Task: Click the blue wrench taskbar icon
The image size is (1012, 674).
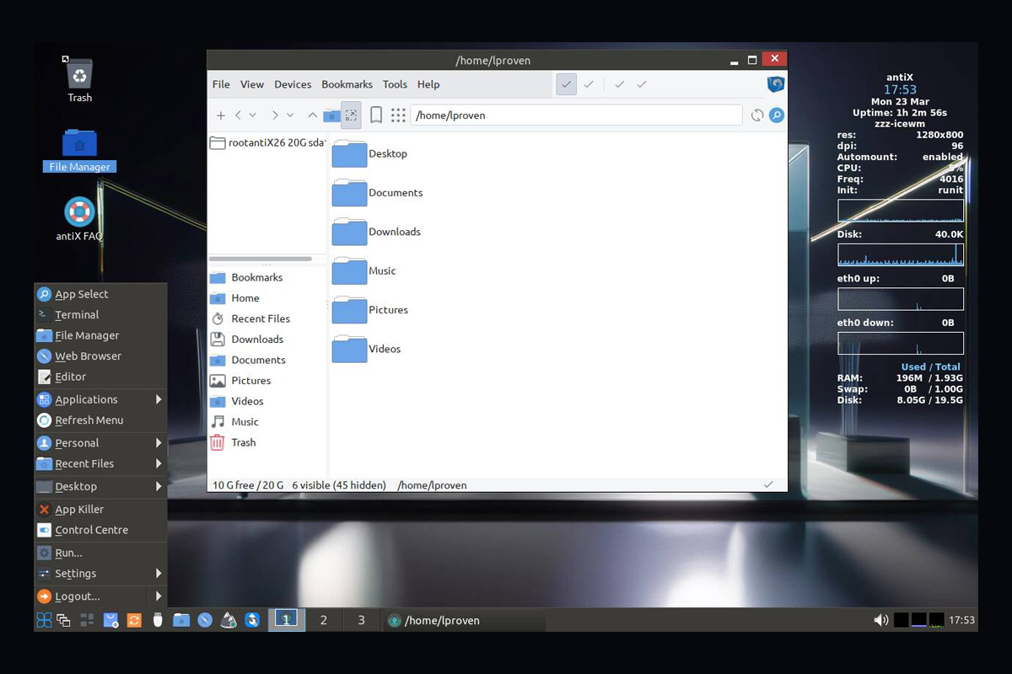Action: pyautogui.click(x=251, y=620)
